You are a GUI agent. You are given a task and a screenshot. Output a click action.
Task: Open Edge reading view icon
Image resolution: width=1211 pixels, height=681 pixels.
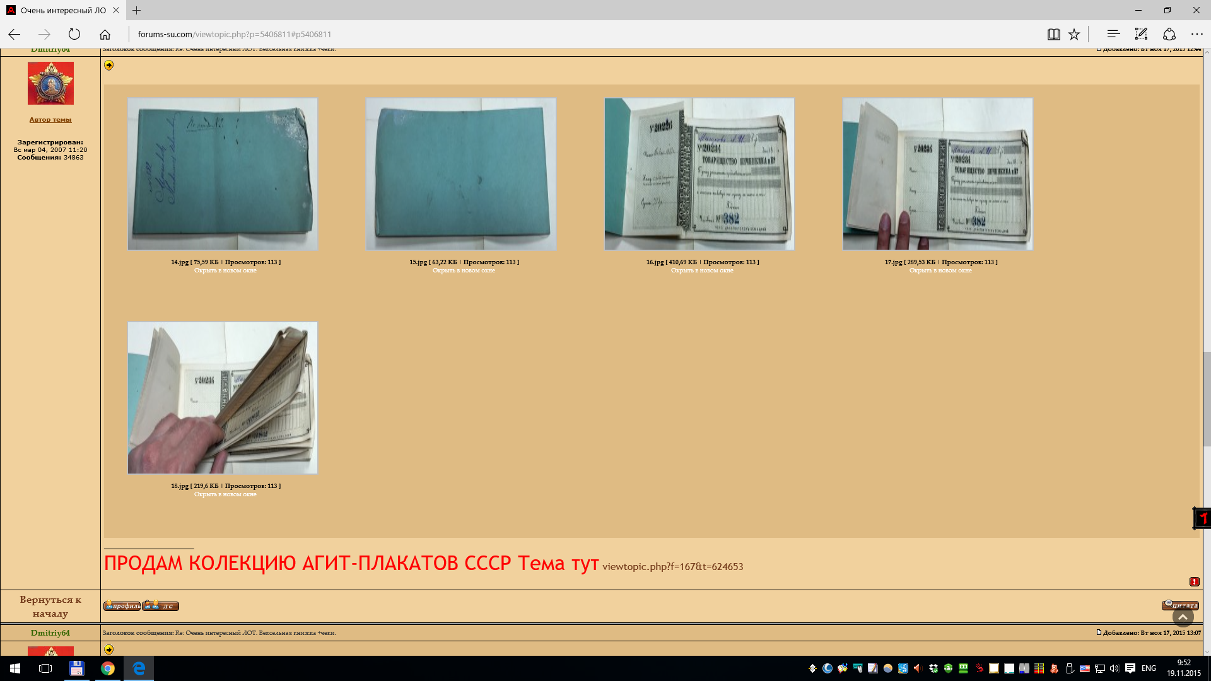pos(1053,34)
